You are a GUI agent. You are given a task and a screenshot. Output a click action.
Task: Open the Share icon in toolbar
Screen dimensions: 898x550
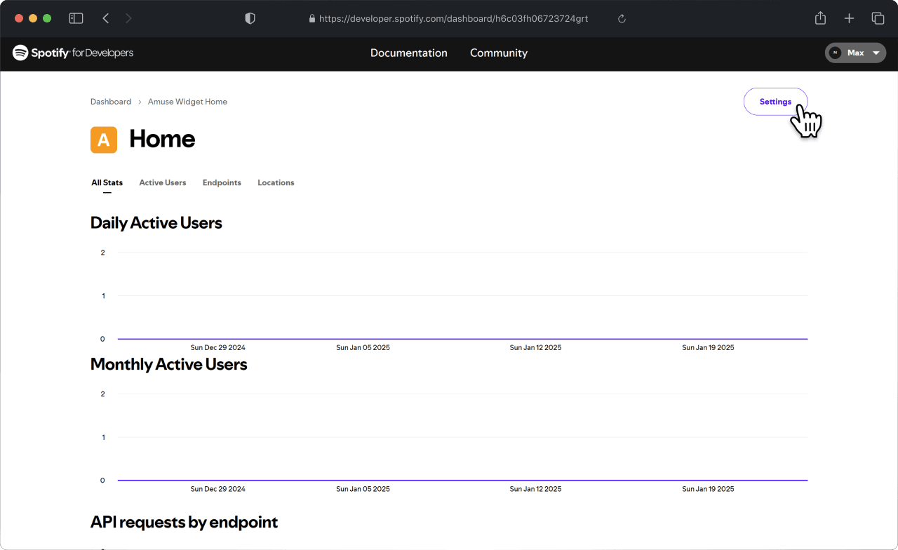[820, 18]
